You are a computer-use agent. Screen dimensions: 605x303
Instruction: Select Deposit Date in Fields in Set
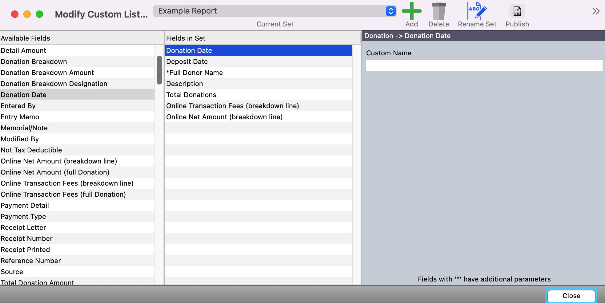click(187, 62)
